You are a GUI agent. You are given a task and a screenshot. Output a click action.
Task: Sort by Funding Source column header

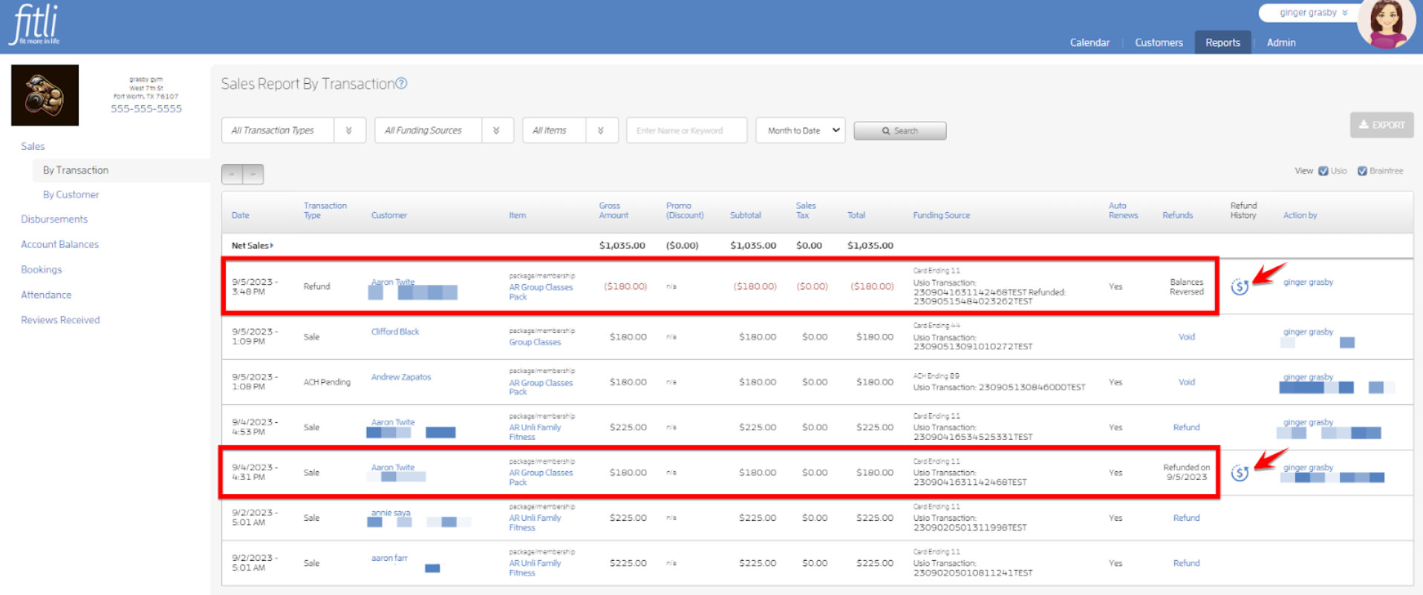pyautogui.click(x=941, y=215)
